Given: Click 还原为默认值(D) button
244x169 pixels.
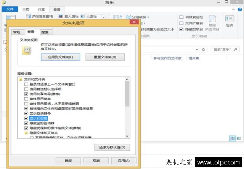Looking at the screenshot, I should 112,147.
